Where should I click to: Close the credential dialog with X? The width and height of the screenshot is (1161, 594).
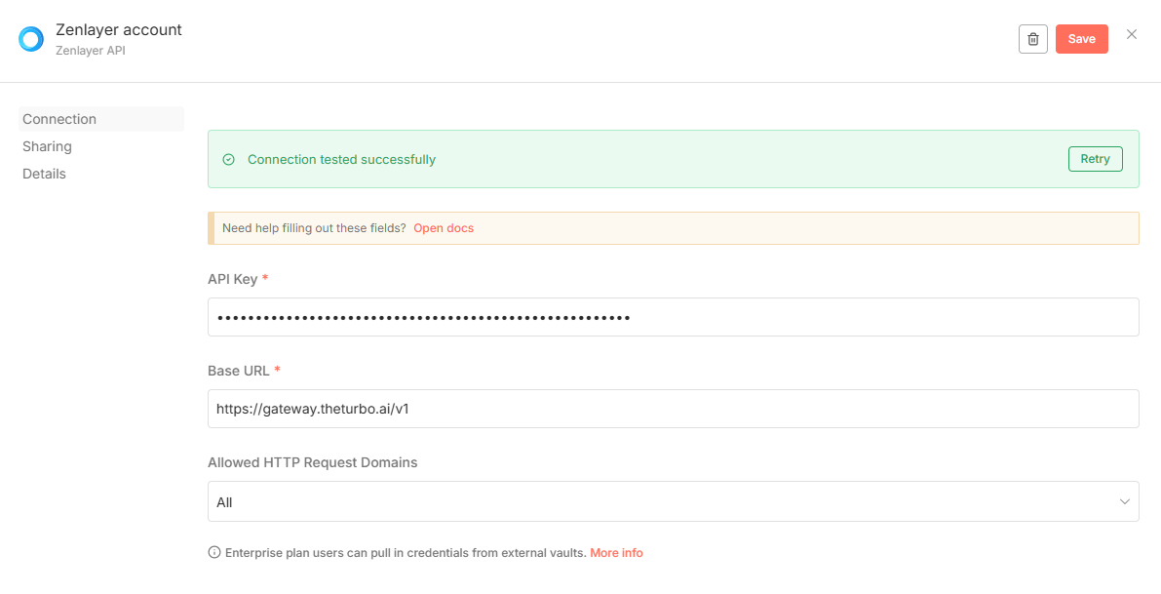click(x=1132, y=34)
